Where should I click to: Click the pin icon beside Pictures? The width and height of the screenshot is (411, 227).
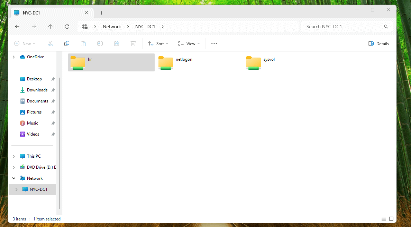[x=53, y=112]
